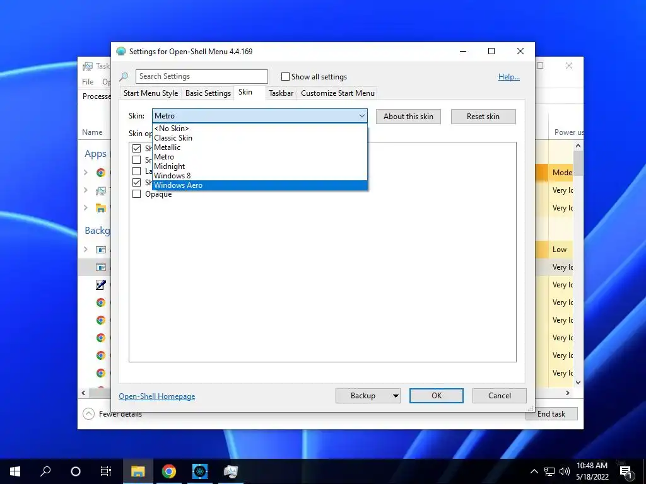
Task: Click the blue app icon next to Chrome on taskbar
Action: point(200,471)
